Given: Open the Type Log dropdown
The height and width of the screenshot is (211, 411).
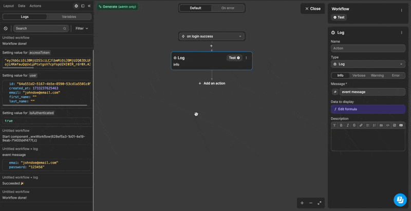Looking at the screenshot, I should coord(368,64).
